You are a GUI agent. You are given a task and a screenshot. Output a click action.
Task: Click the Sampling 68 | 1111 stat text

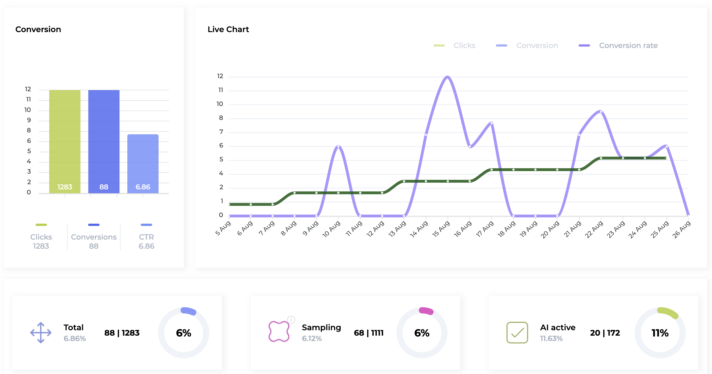click(x=369, y=333)
